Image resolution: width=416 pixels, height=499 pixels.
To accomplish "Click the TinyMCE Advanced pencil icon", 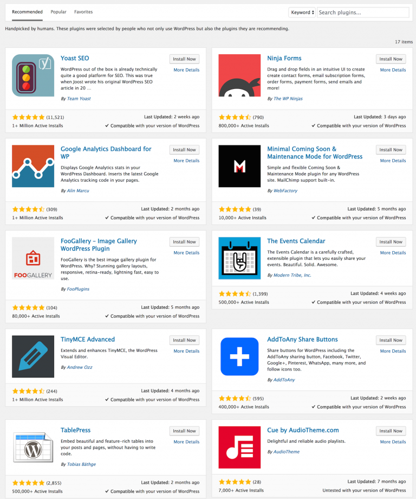I will click(32, 356).
